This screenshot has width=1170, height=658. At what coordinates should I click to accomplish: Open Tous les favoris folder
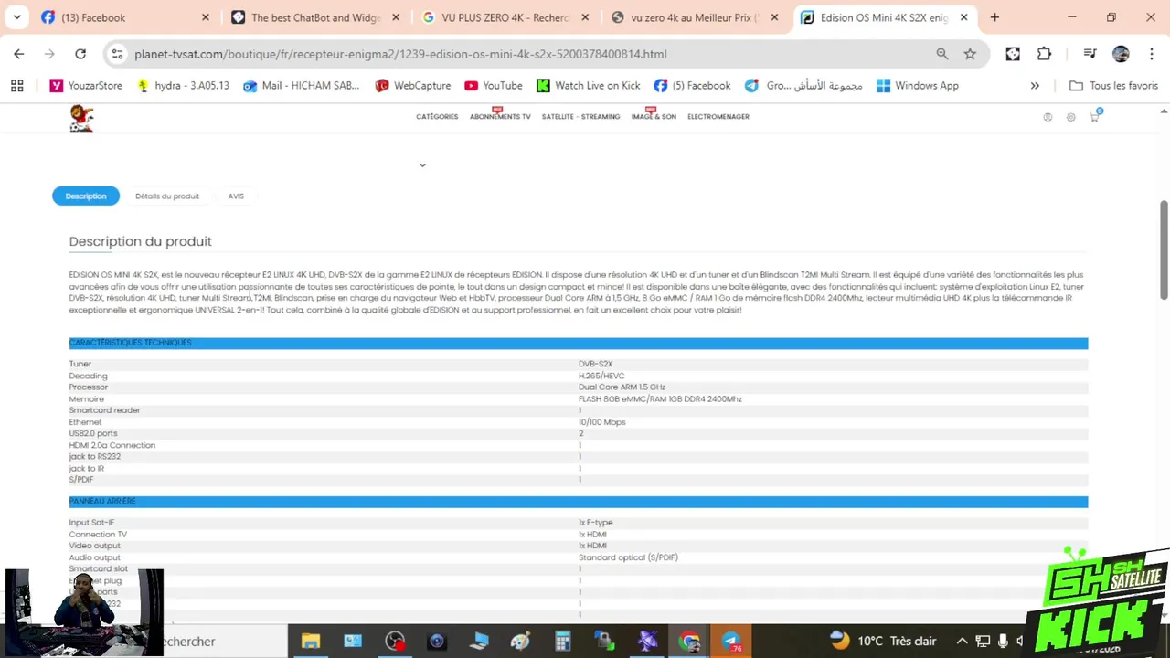(x=1113, y=86)
